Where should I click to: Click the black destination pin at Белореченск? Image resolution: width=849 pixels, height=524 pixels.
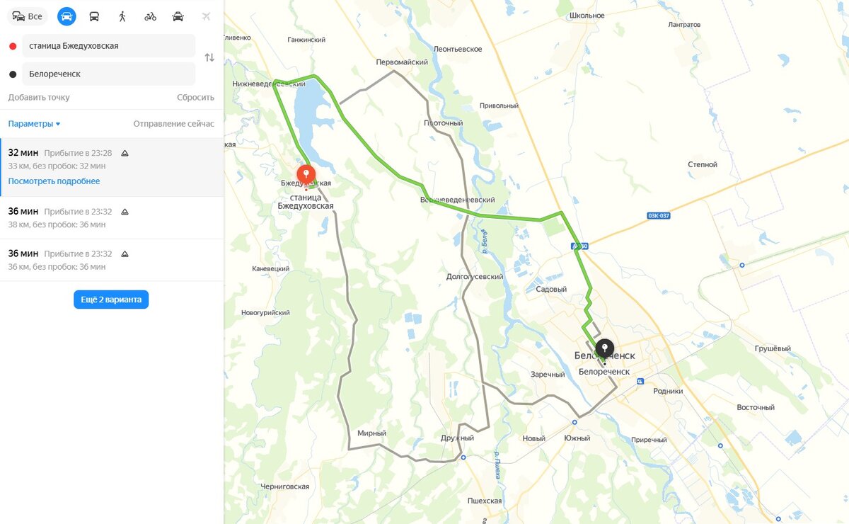pyautogui.click(x=604, y=350)
